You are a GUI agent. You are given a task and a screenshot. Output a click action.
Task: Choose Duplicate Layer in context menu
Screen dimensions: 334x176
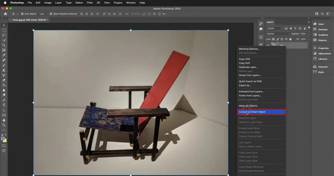tap(248, 67)
